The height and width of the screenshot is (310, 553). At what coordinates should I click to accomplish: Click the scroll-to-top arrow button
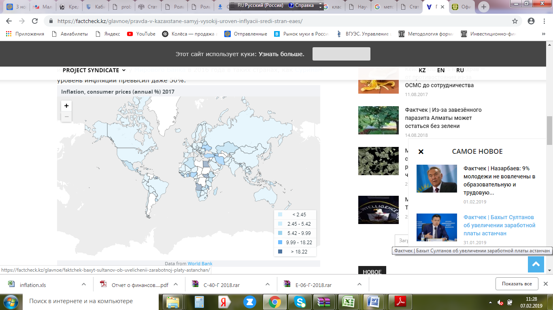(536, 264)
